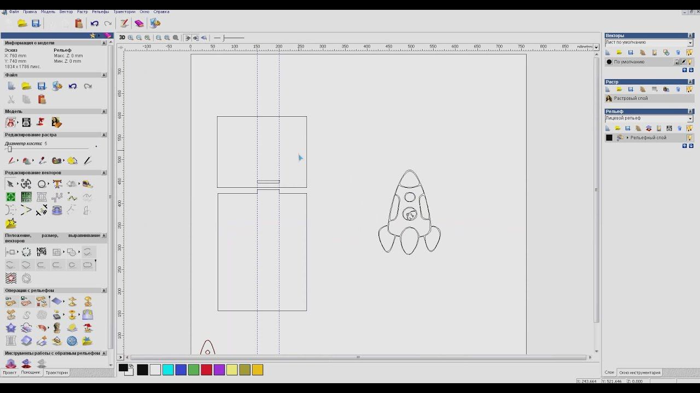Open the notes icon in top toolbar

[125, 23]
